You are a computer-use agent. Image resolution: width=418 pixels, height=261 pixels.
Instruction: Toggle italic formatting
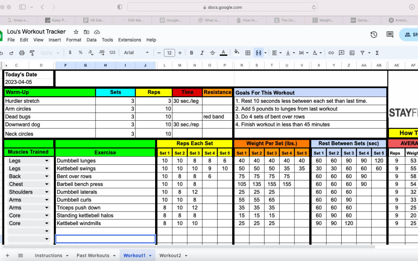(202, 53)
